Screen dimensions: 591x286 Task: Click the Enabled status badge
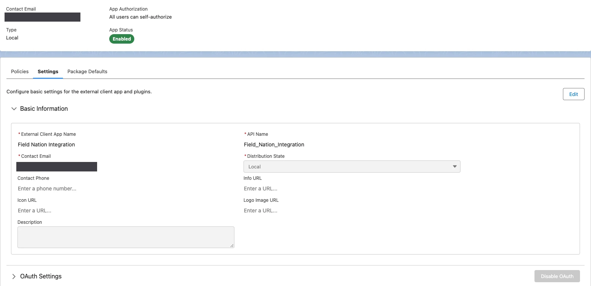122,39
